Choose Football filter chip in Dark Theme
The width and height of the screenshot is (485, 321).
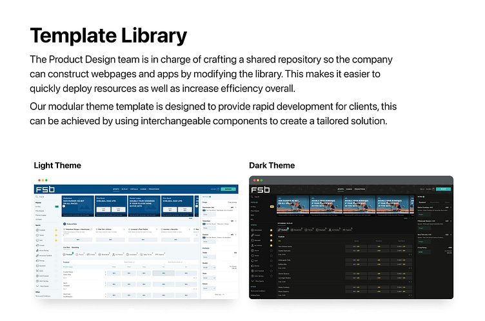pyautogui.click(x=283, y=230)
